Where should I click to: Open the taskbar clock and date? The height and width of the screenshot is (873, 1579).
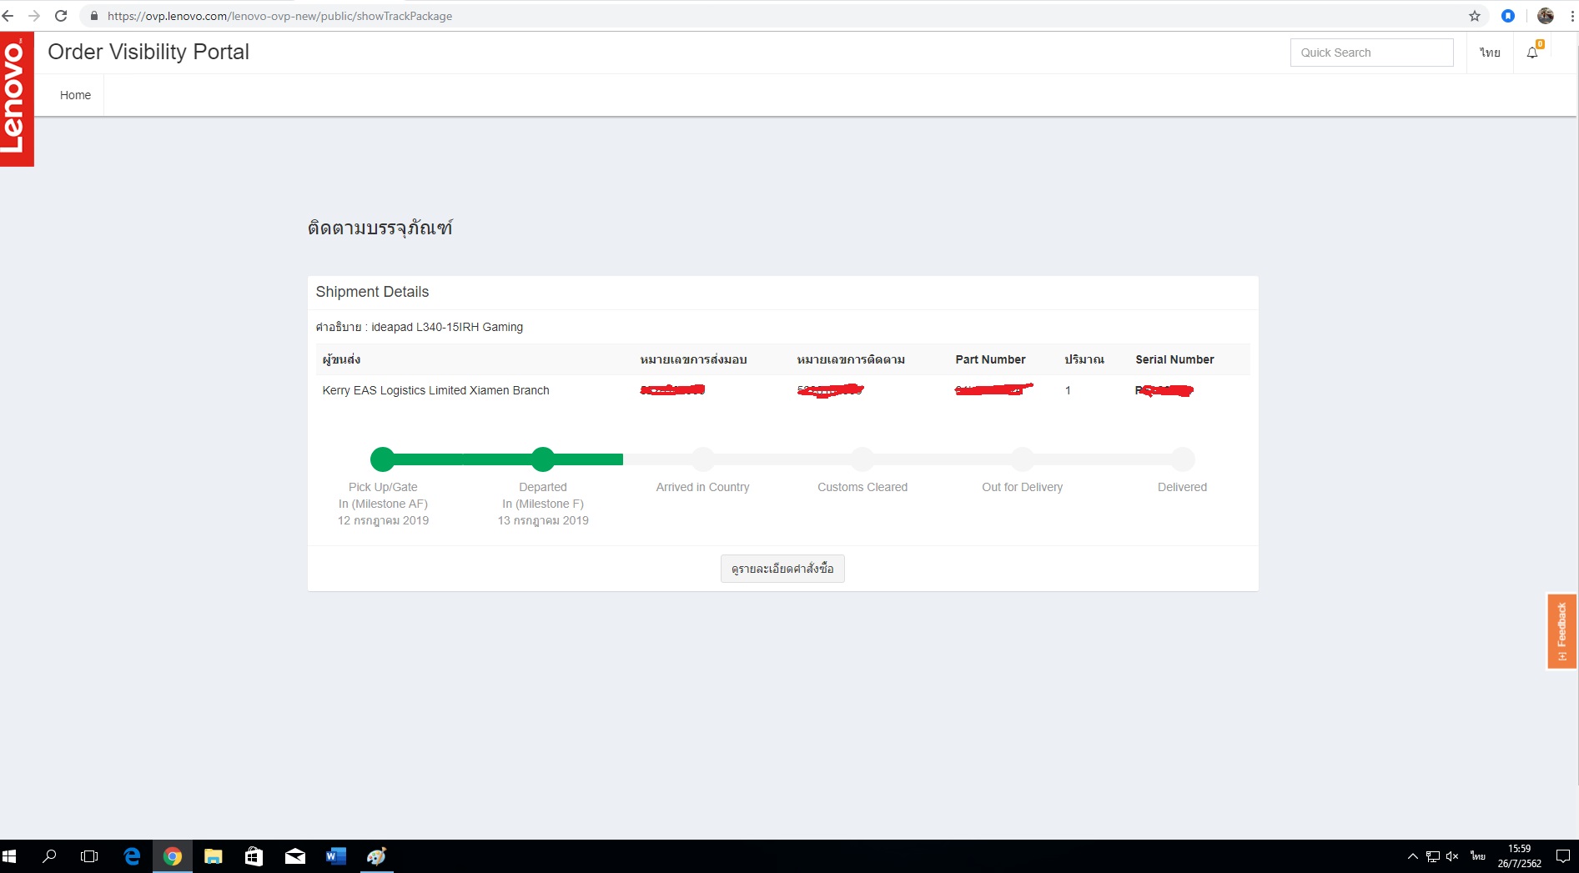(1519, 856)
